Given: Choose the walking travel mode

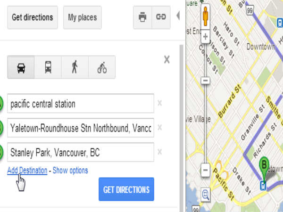Looking at the screenshot, I should click(x=75, y=67).
